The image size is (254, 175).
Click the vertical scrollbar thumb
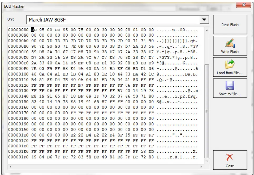[x=207, y=111]
